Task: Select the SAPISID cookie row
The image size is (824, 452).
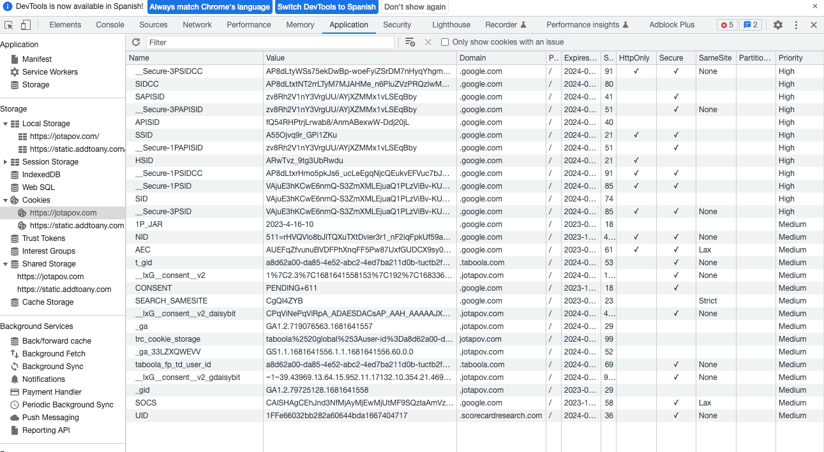Action: pyautogui.click(x=475, y=97)
